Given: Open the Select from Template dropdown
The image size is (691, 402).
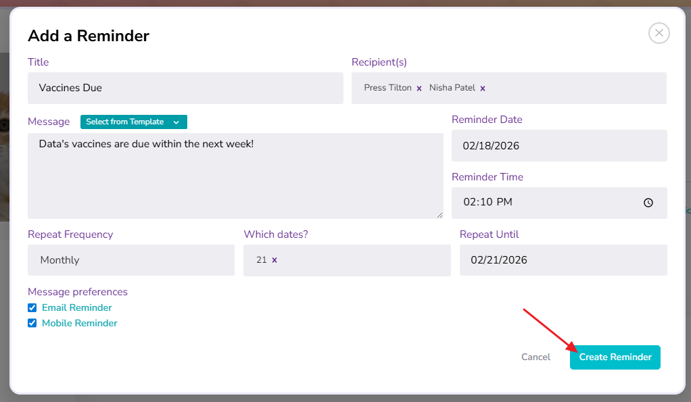Looking at the screenshot, I should click(133, 122).
